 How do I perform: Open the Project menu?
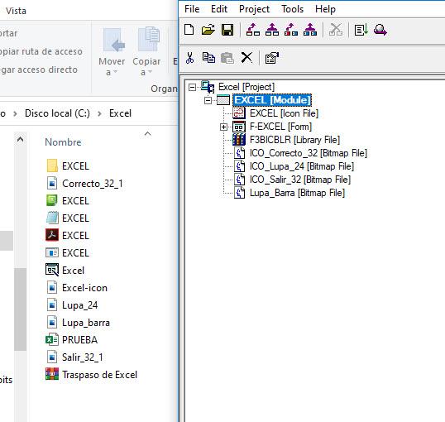pos(254,9)
